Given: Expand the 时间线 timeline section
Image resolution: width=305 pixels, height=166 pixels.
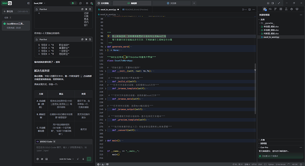Looking at the screenshot, I should click(x=280, y=144).
